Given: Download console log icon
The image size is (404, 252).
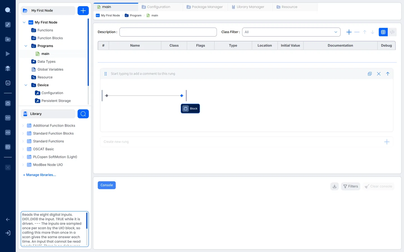Looking at the screenshot, I should click(x=334, y=186).
